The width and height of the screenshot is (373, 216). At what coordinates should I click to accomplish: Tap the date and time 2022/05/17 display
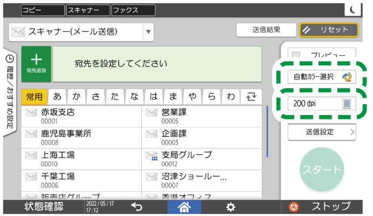100,207
